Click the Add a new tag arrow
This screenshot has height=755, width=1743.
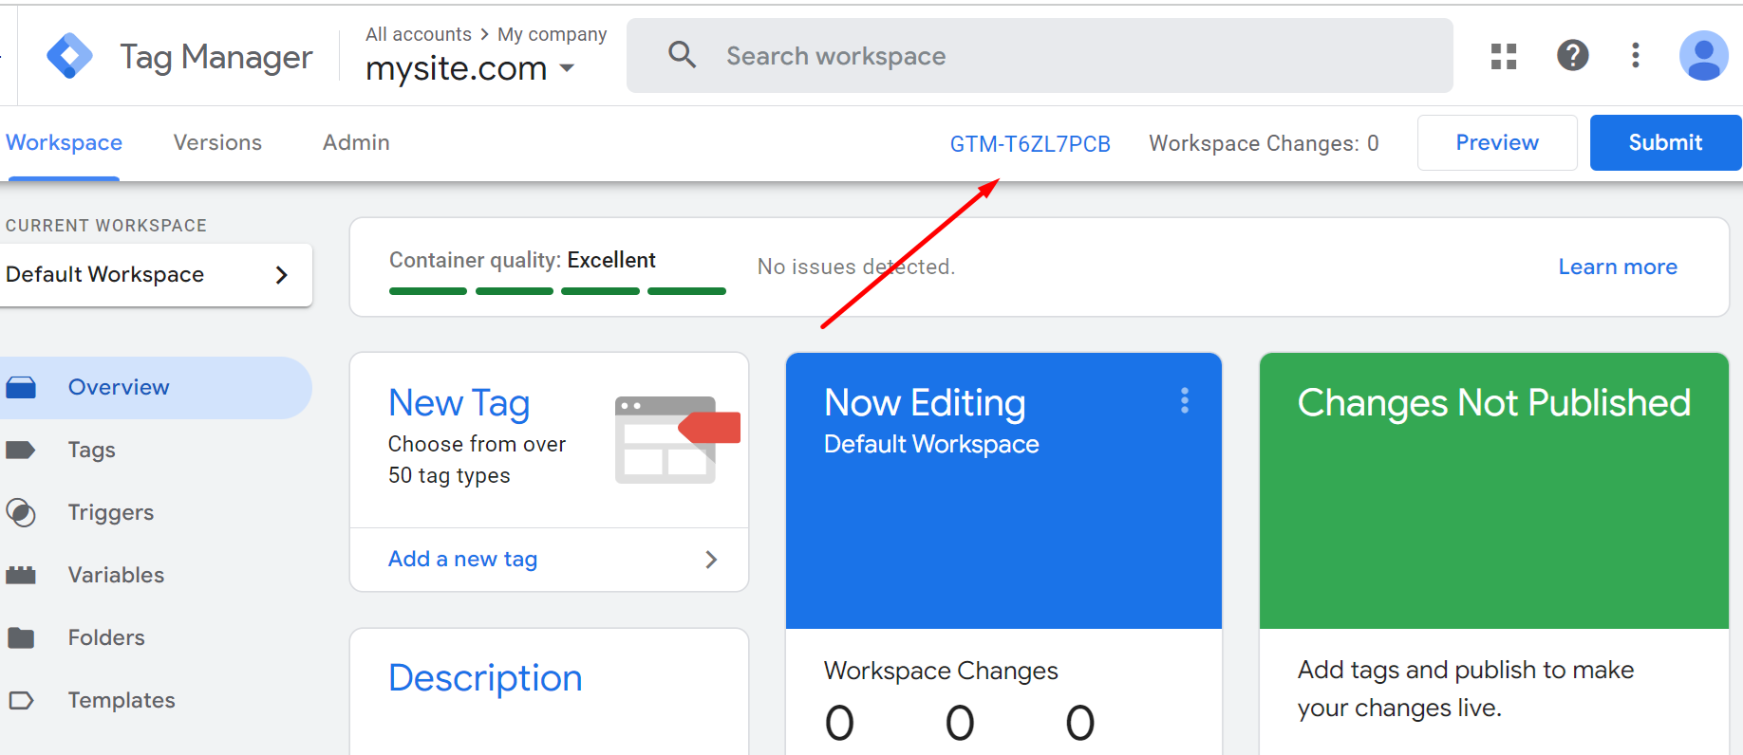[711, 560]
